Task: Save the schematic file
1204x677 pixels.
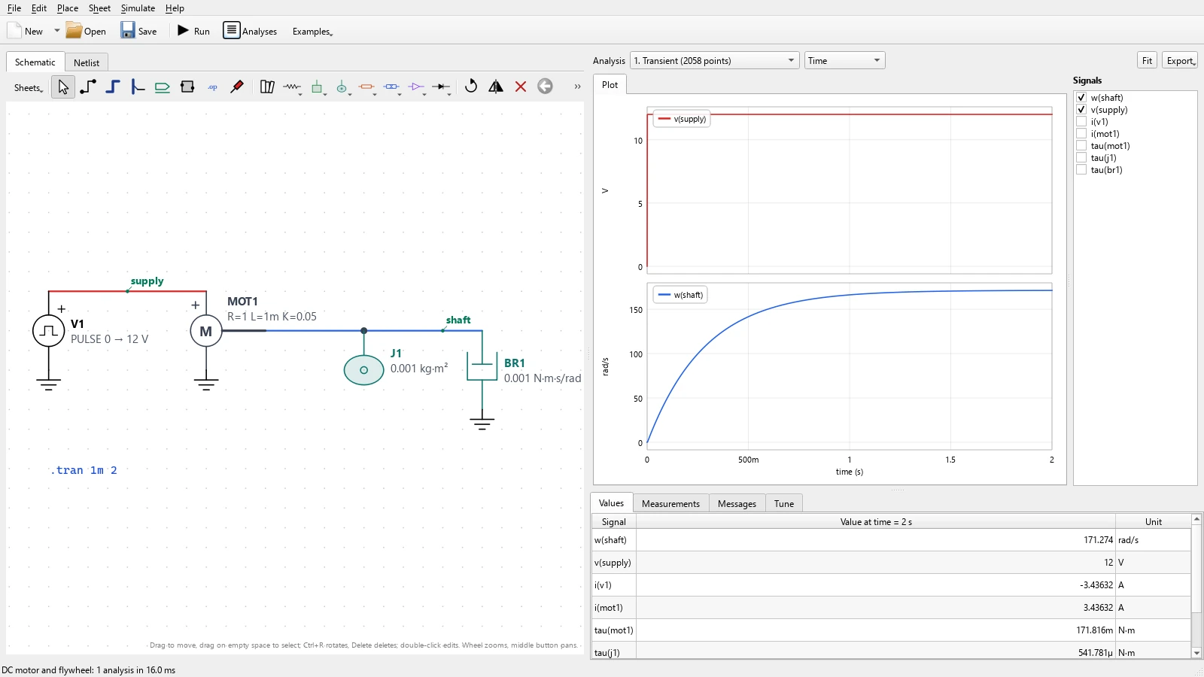Action: 139,31
